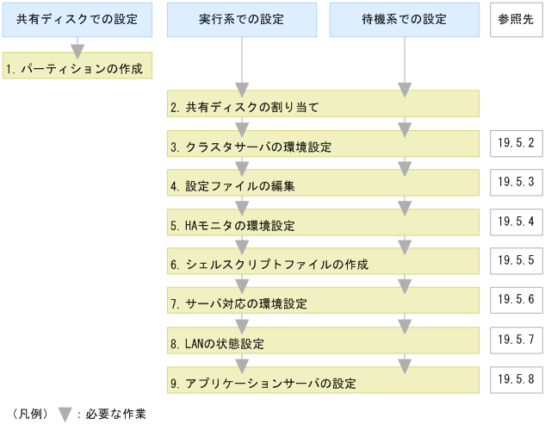Select step 9 アプリケーションサーバの設定
This screenshot has width=545, height=425.
323,381
